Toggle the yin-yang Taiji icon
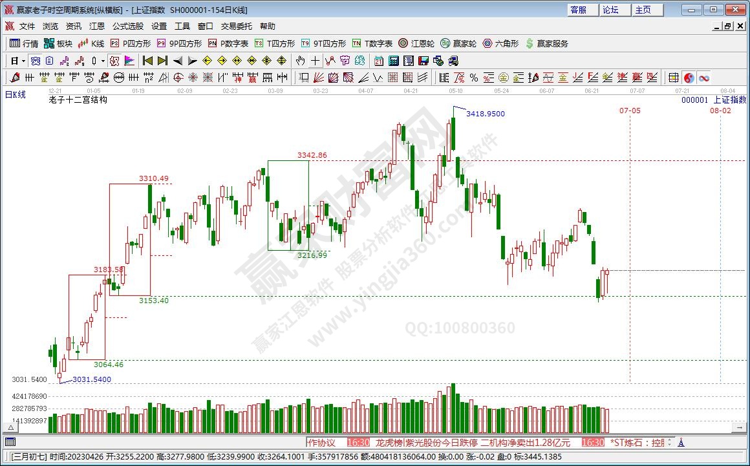Image resolution: width=750 pixels, height=466 pixels. pyautogui.click(x=689, y=78)
